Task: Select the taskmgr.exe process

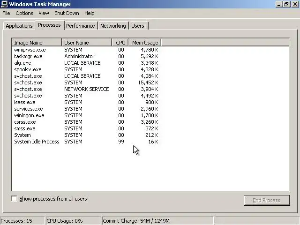Action: [x=86, y=56]
